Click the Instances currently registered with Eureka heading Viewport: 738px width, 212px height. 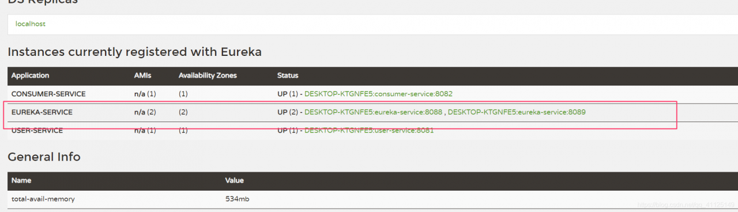click(x=135, y=52)
